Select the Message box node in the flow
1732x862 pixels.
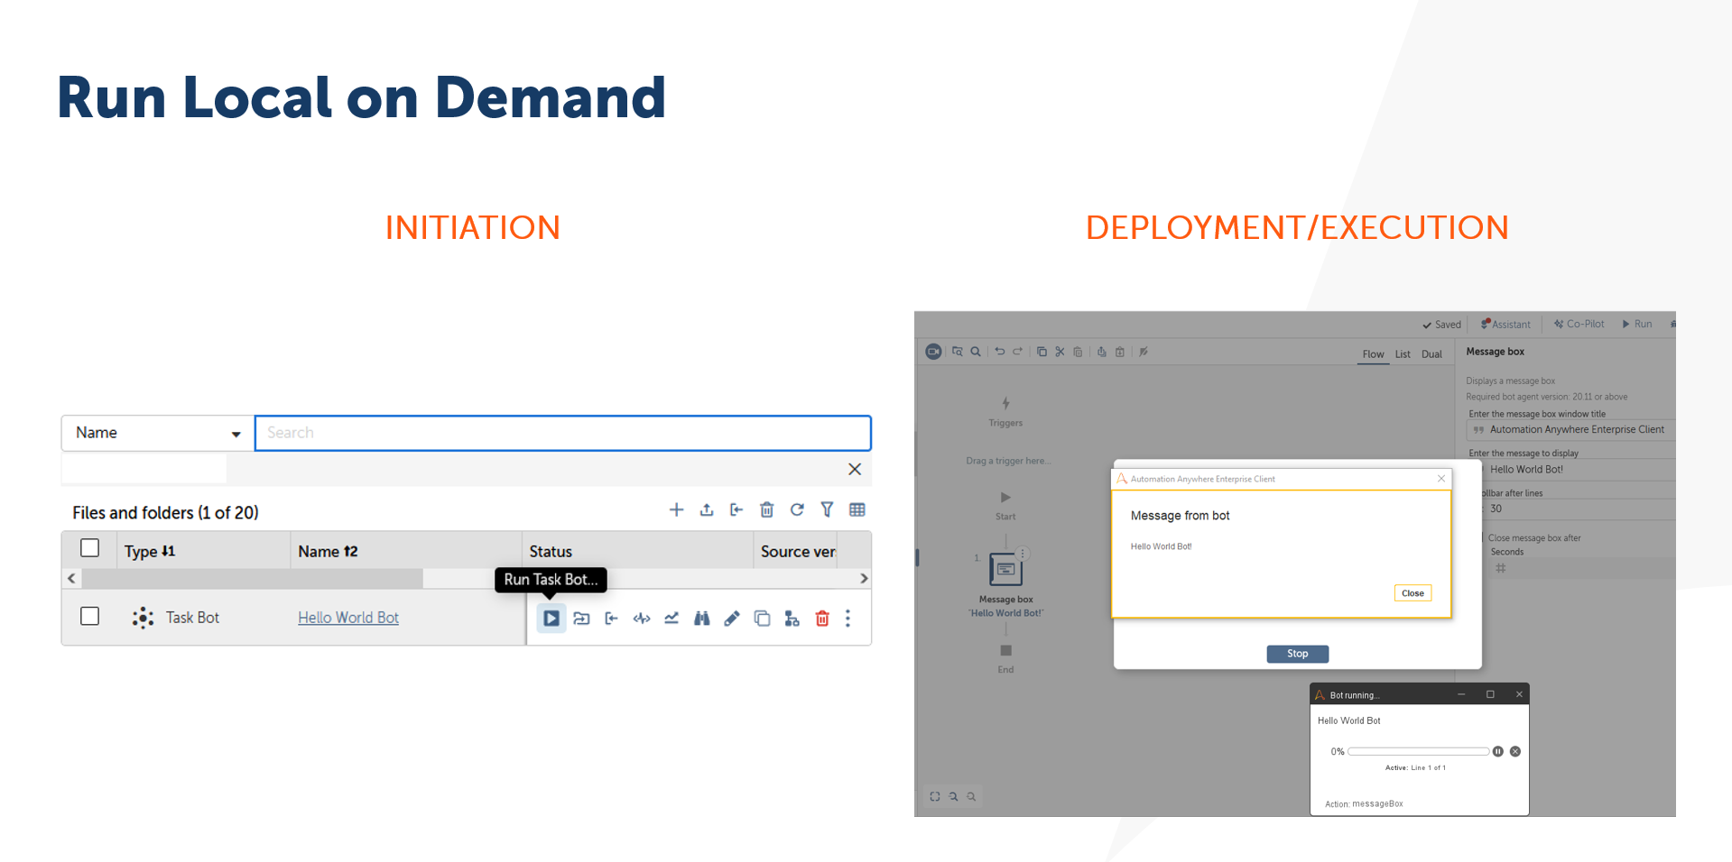tap(1005, 570)
